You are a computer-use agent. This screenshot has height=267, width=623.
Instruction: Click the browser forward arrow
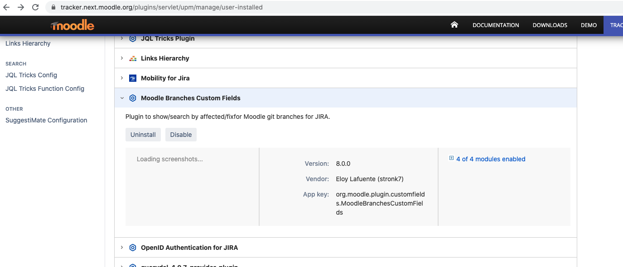tap(21, 7)
